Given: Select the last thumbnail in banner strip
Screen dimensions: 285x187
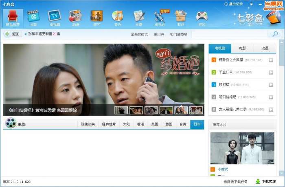Looking at the screenshot, I should click(x=196, y=110).
